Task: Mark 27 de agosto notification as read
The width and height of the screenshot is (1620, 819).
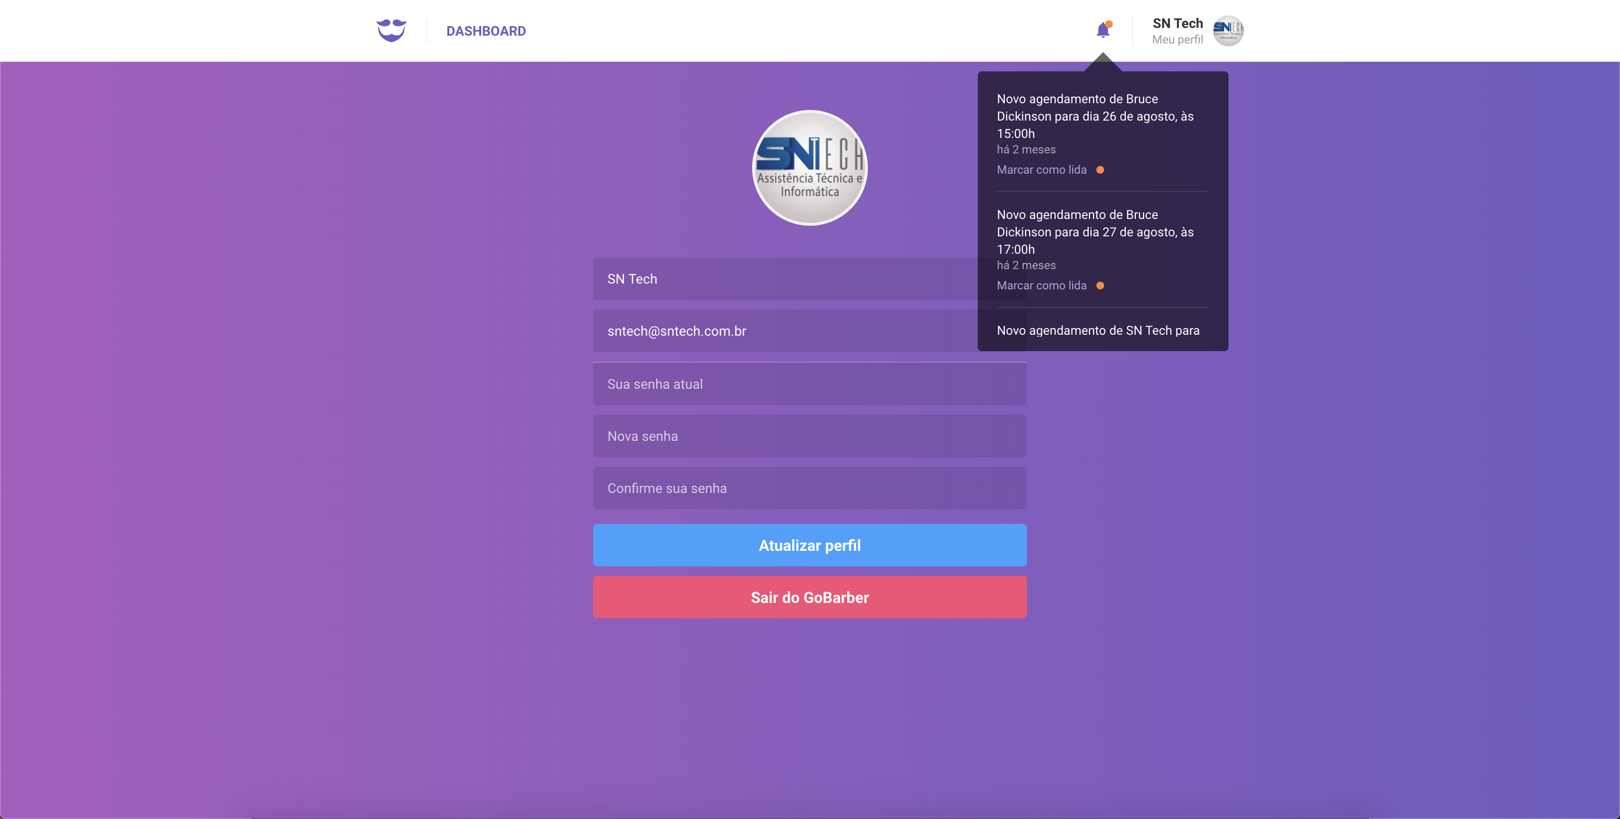Action: click(x=1041, y=286)
